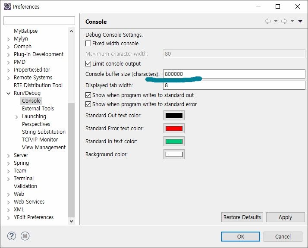308x248 pixels.
Task: Expand the PropertiesEditor node
Action: (x=9, y=70)
